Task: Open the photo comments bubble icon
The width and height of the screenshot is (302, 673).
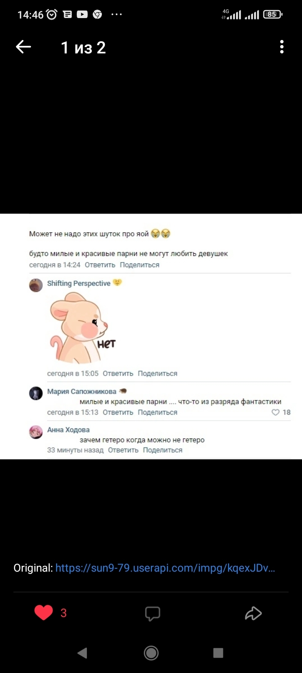Action: [153, 613]
